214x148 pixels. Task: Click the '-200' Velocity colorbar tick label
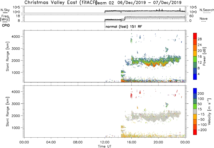coord(202,130)
